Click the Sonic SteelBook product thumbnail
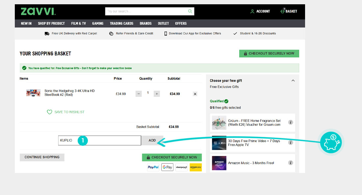 coord(33,93)
